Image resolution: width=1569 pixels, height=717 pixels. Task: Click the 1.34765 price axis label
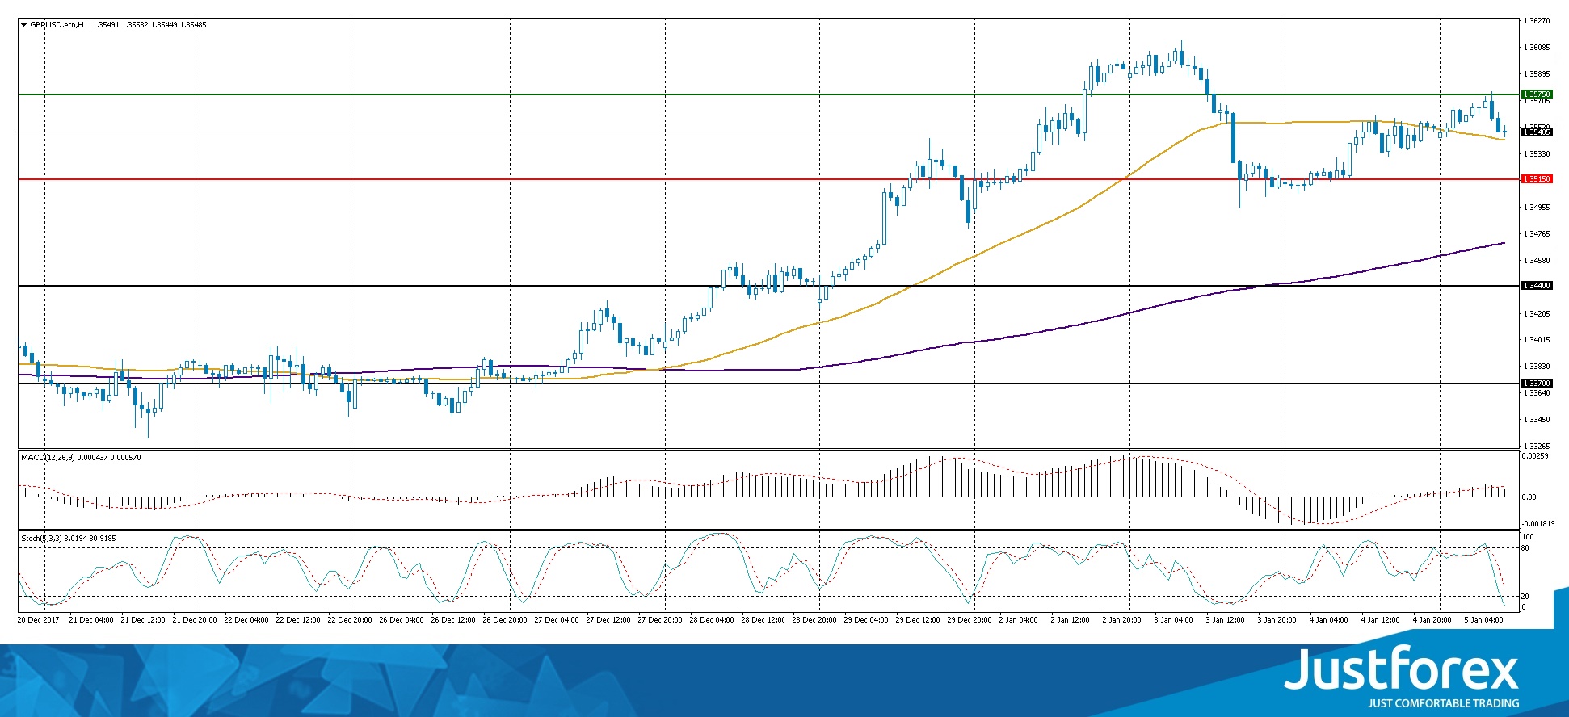tap(1537, 234)
